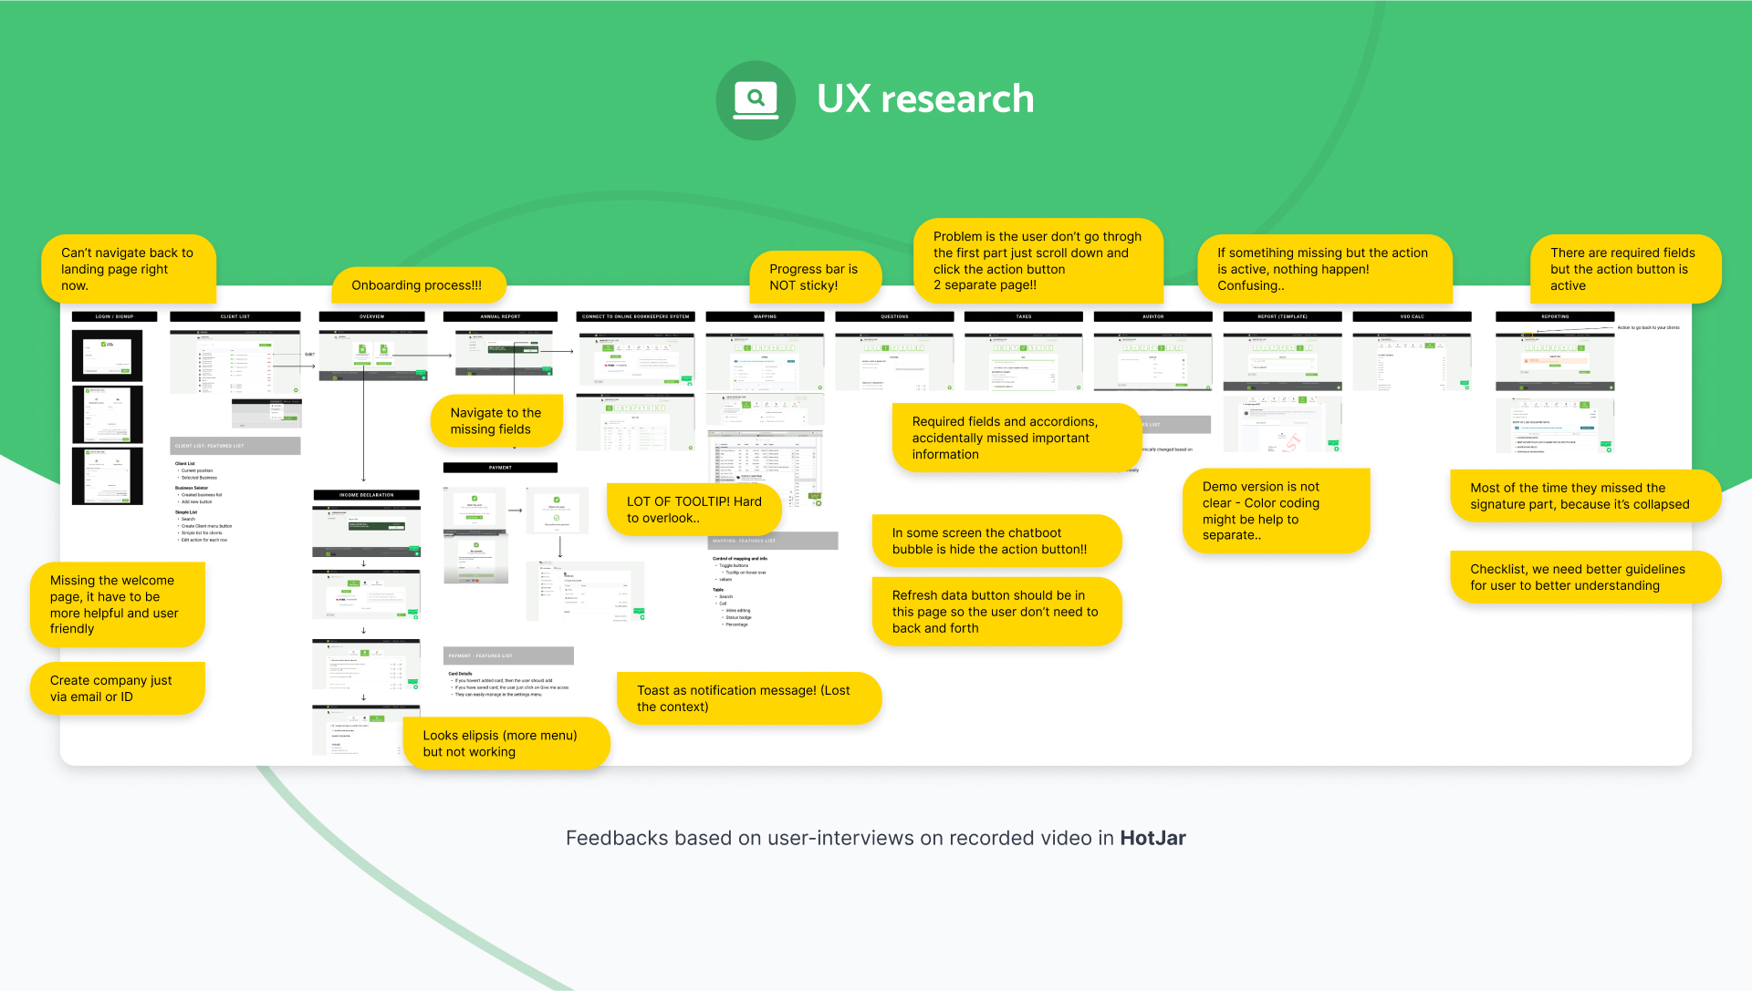The height and width of the screenshot is (991, 1752).
Task: Open the VSO Calc wireframe thumbnail
Action: [1412, 362]
